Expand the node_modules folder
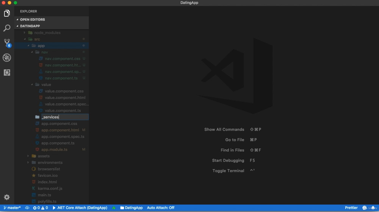379x212 pixels. (x=47, y=32)
